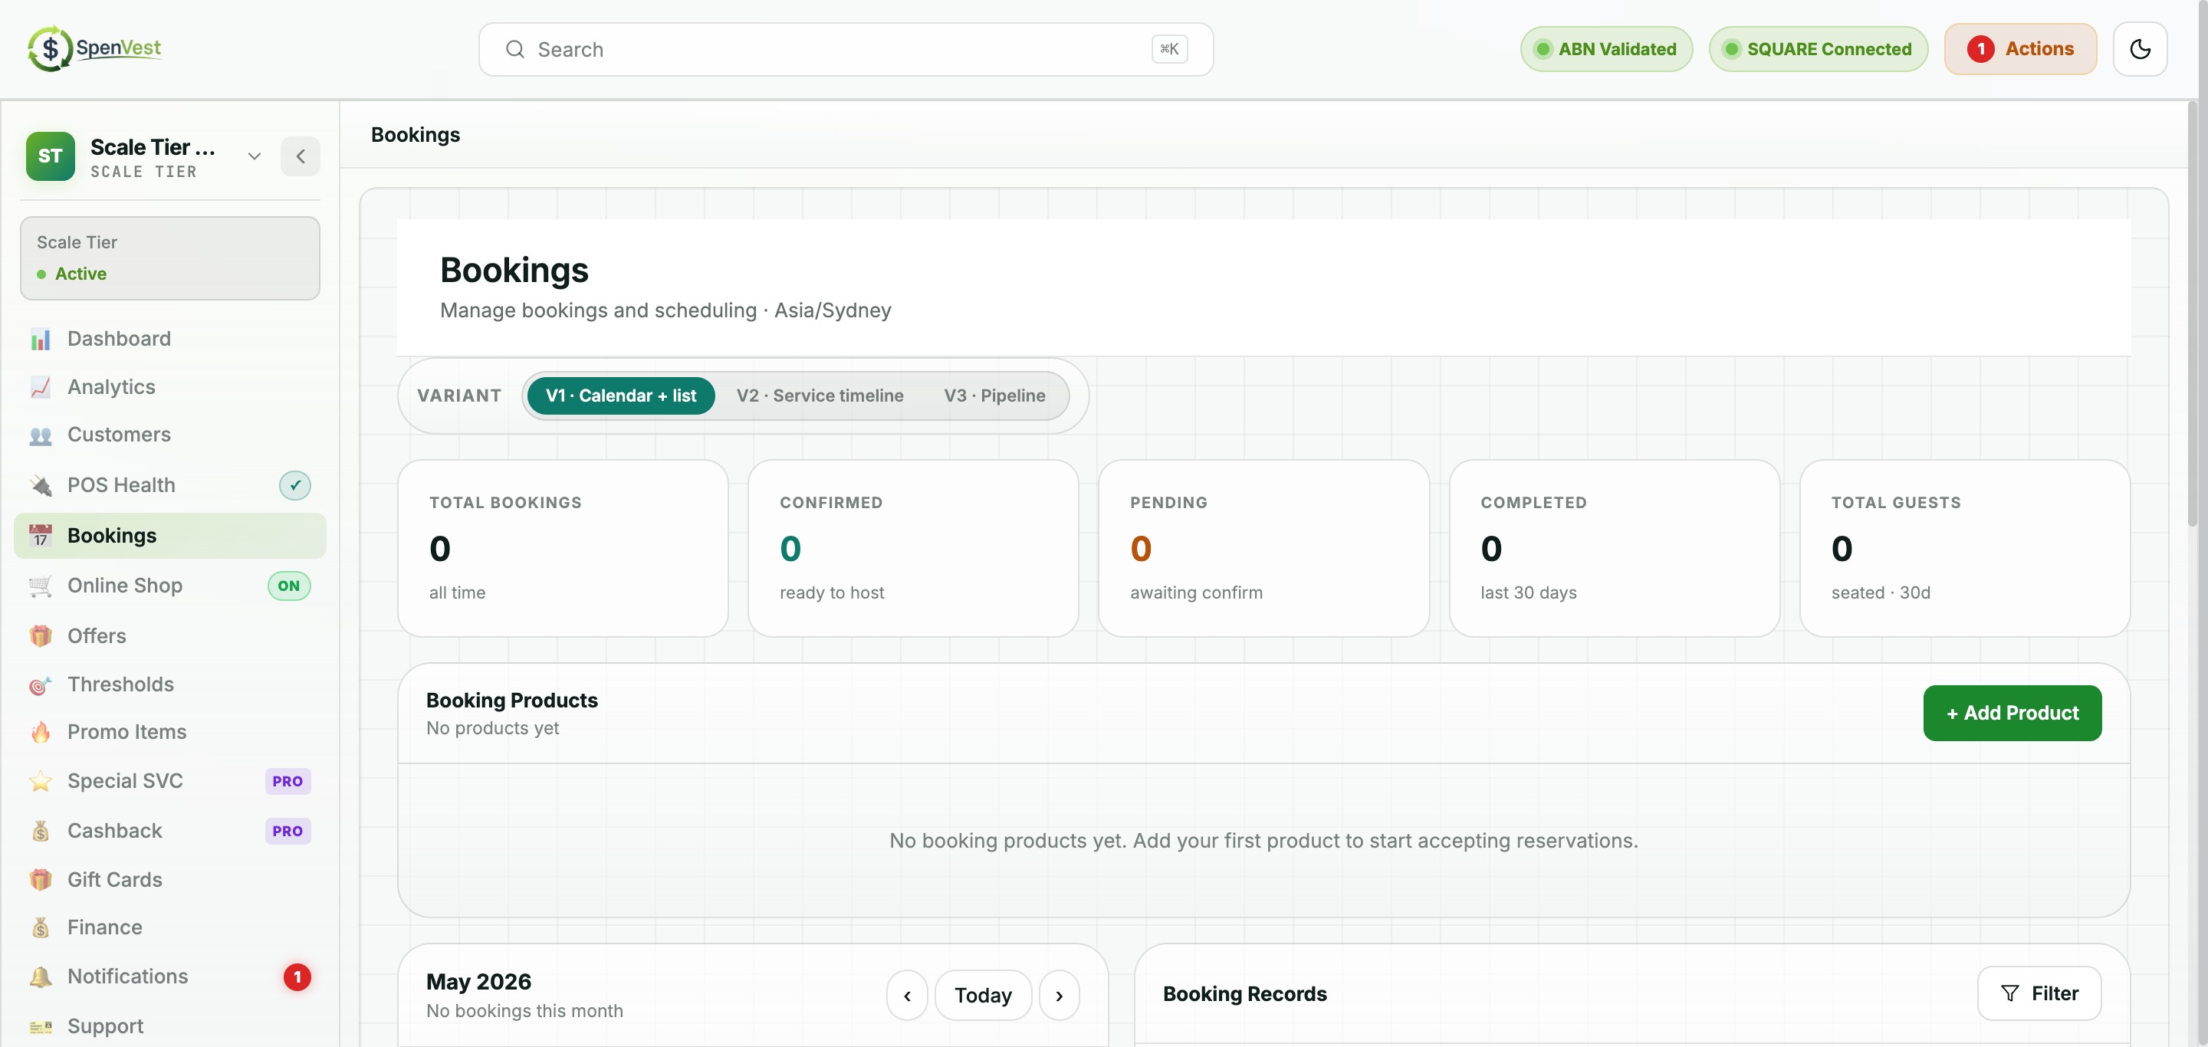Click the Support ticket icon
This screenshot has height=1047, width=2208.
click(41, 1026)
